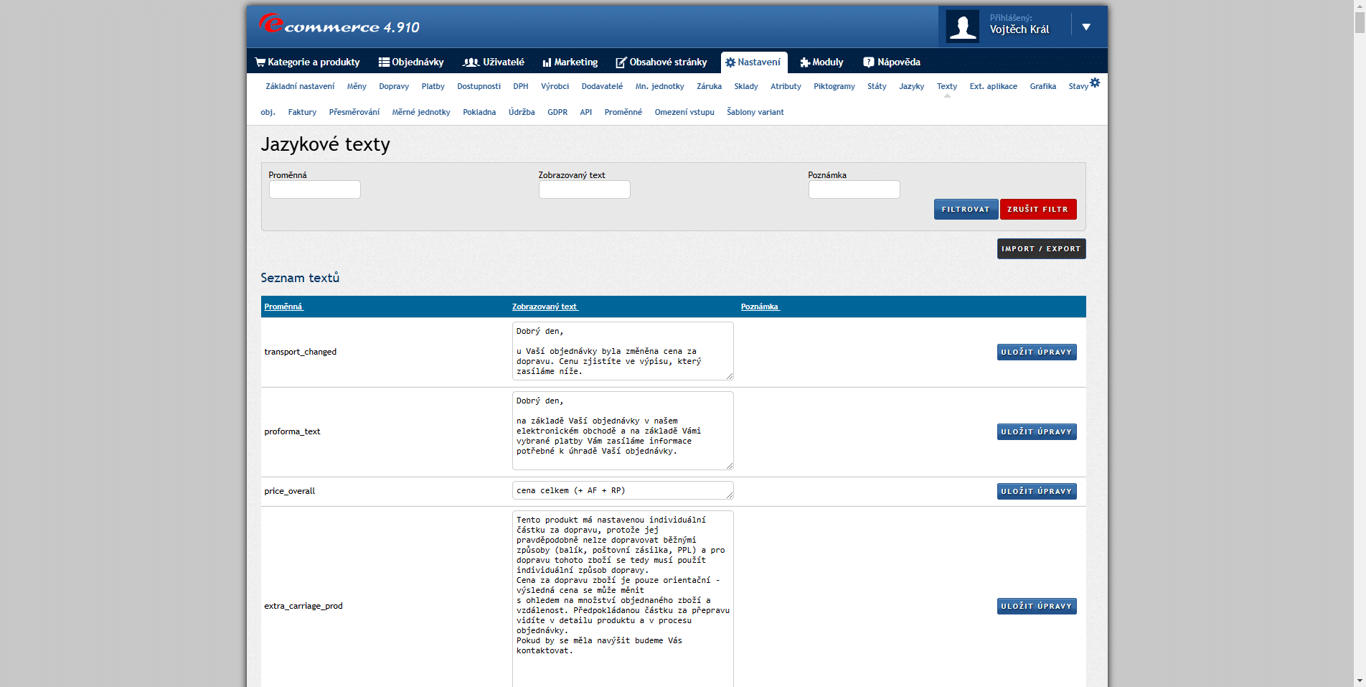The image size is (1366, 687).
Task: Click the small gear icon beside Stavy obj.
Action: coord(1094,83)
